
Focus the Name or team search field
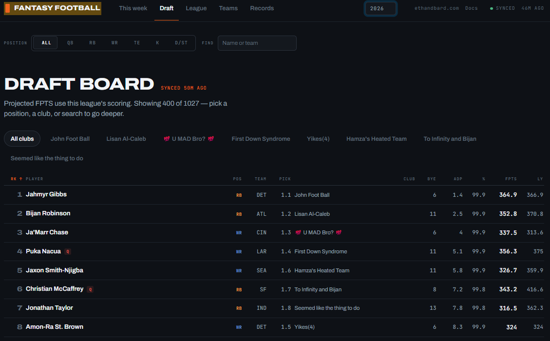257,43
